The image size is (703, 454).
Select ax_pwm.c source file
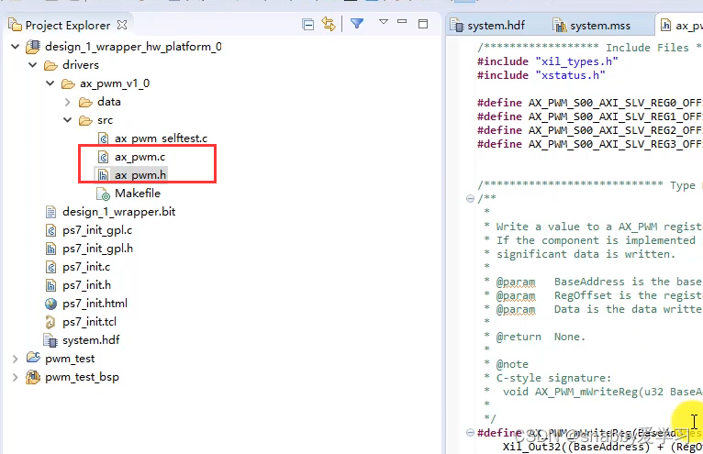(x=139, y=157)
